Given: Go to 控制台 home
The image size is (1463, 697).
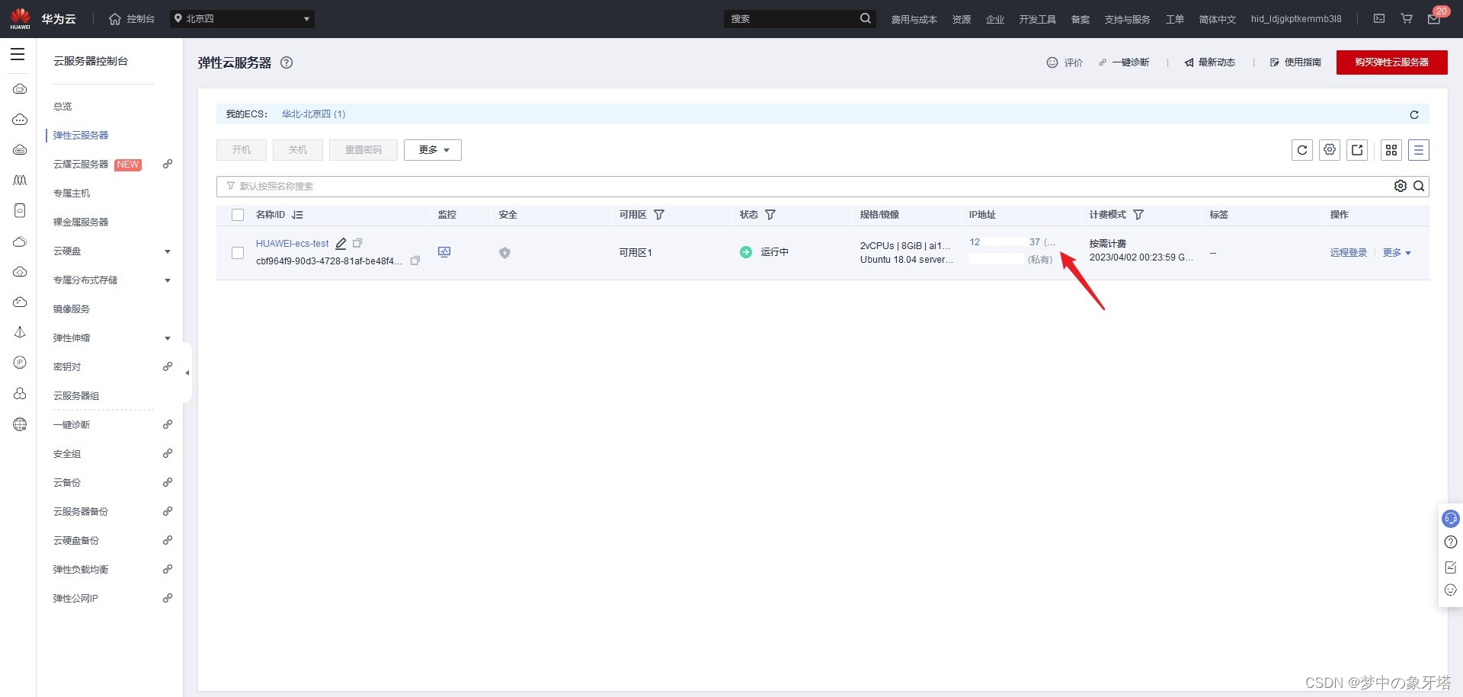Looking at the screenshot, I should coord(132,19).
